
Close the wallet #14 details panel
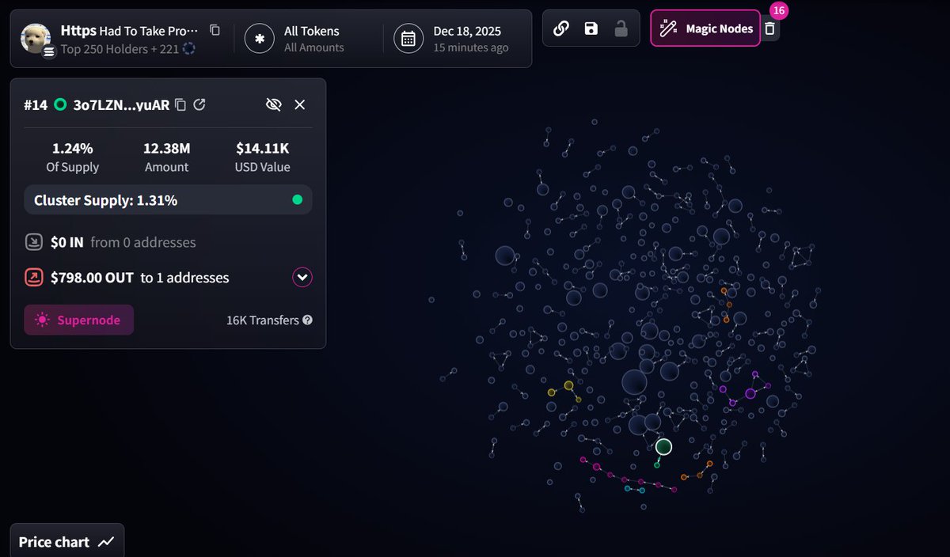tap(300, 104)
